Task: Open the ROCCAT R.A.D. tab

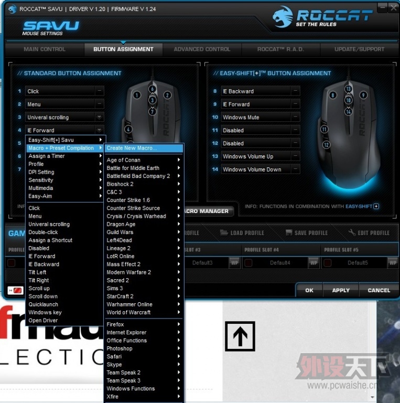Action: (x=280, y=49)
